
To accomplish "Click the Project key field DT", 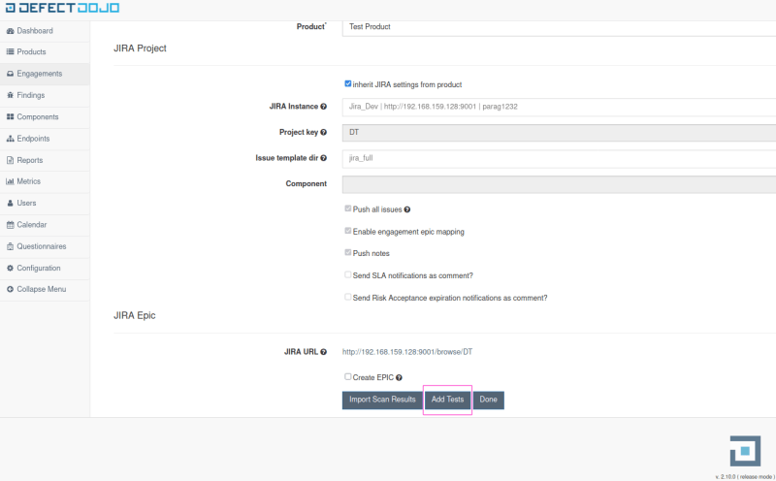I will click(x=559, y=133).
